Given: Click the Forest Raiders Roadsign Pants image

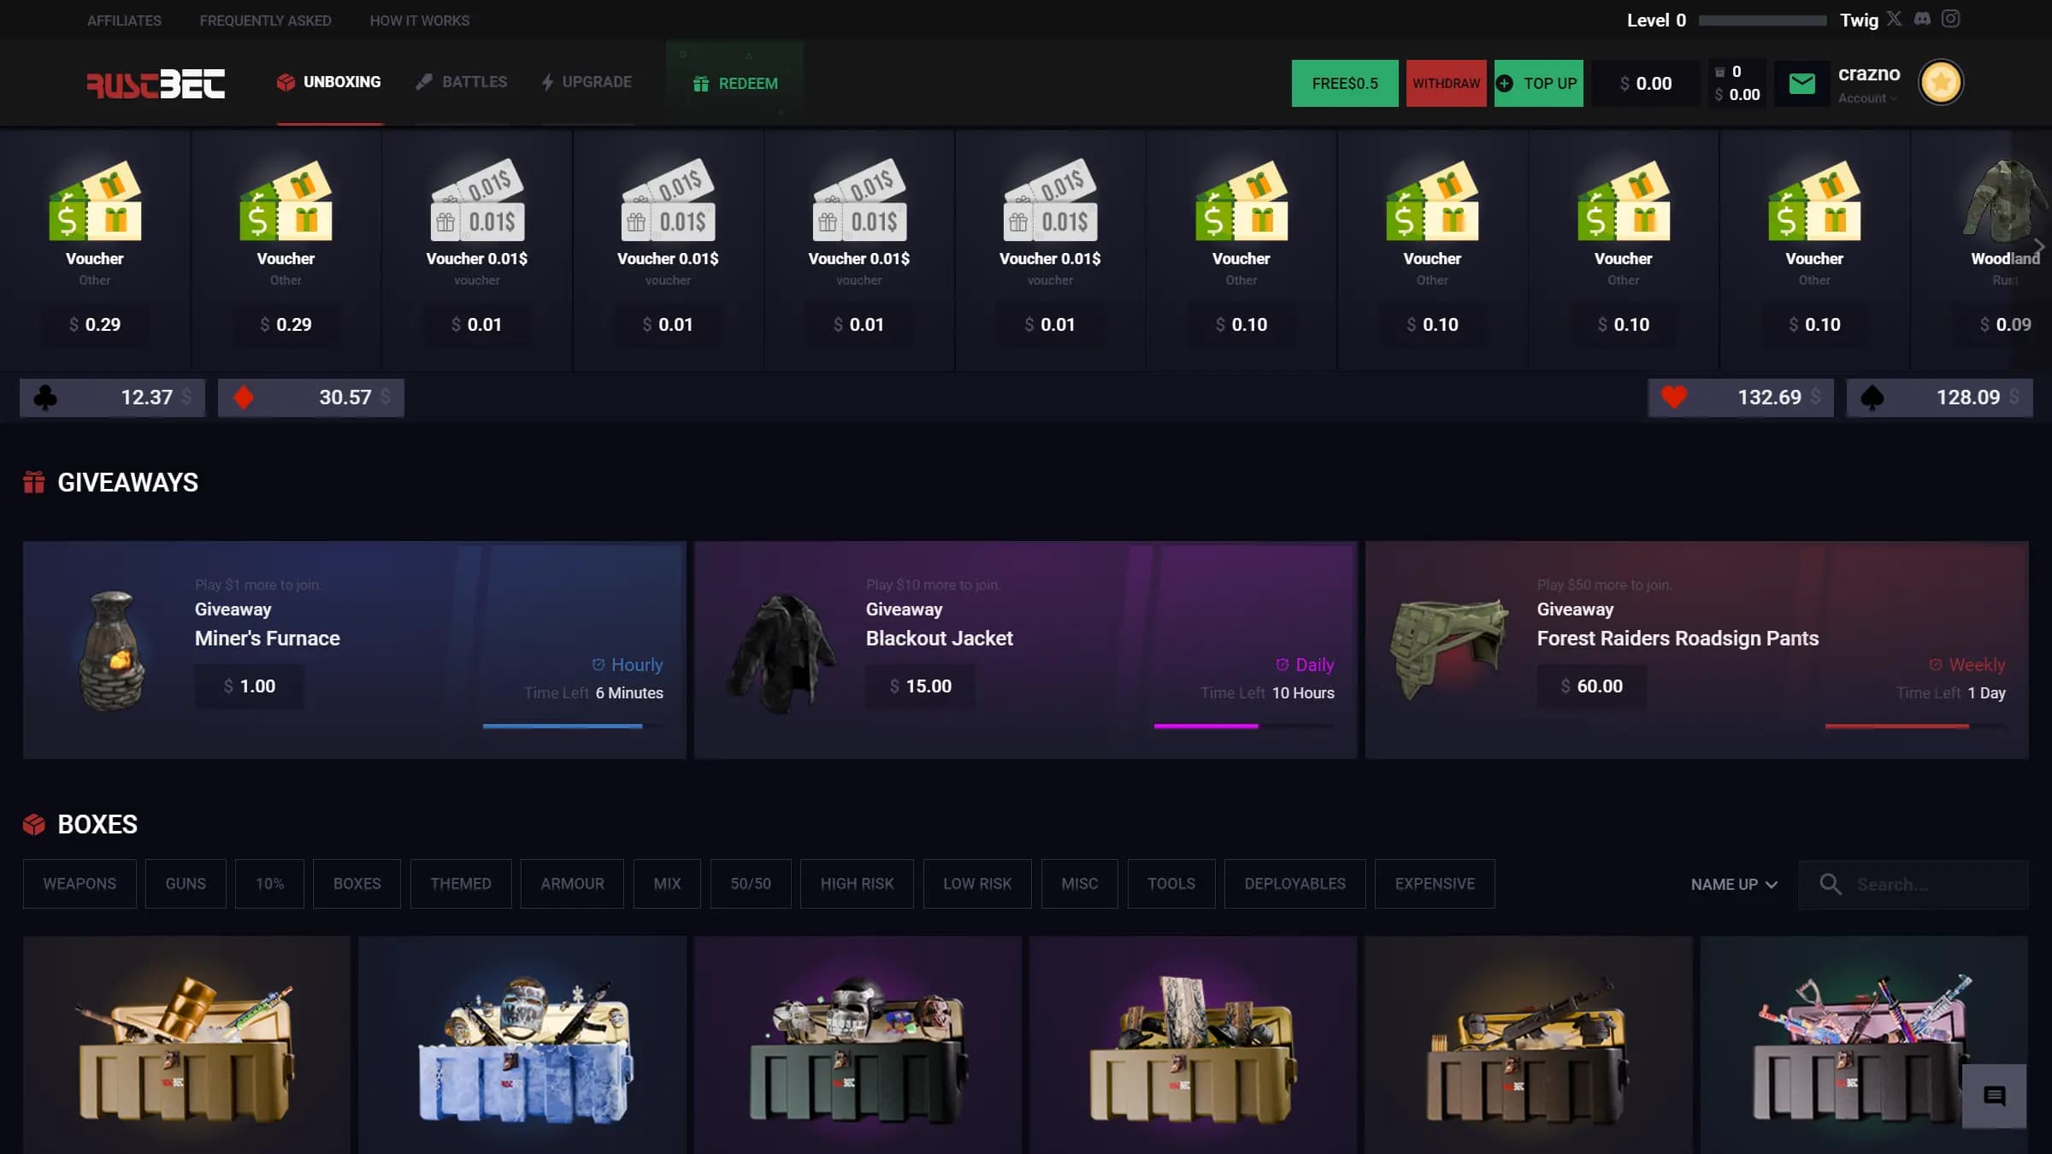Looking at the screenshot, I should (1449, 650).
